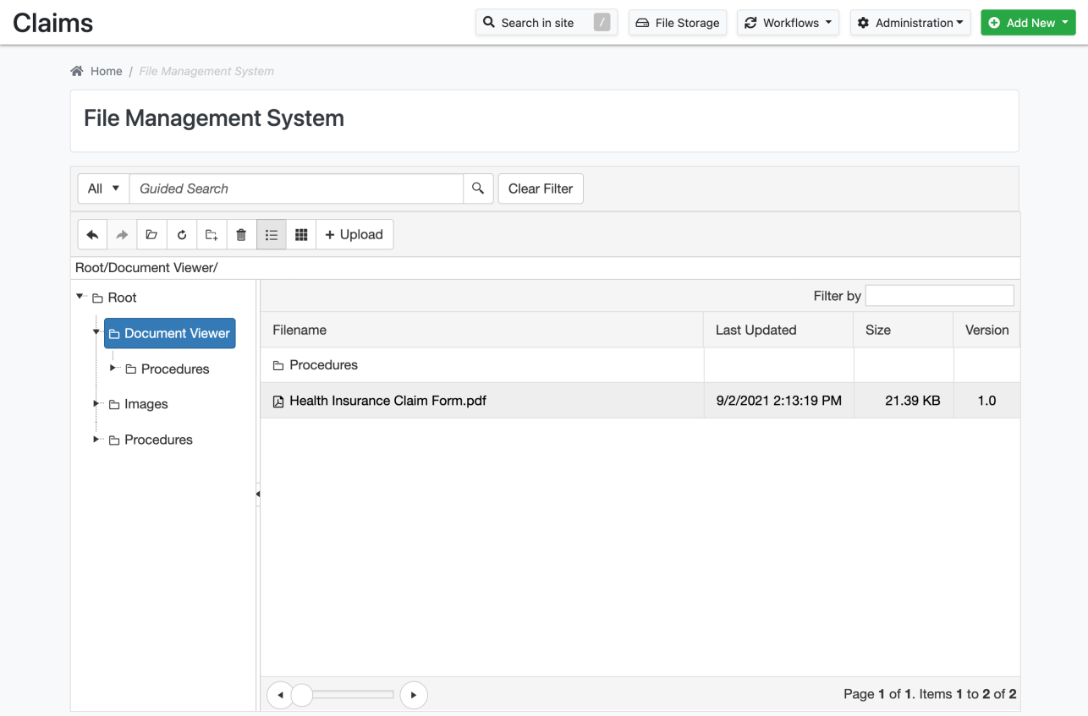Click the search magnifier in Guided Search
Screen dimensions: 1088x716
point(478,189)
